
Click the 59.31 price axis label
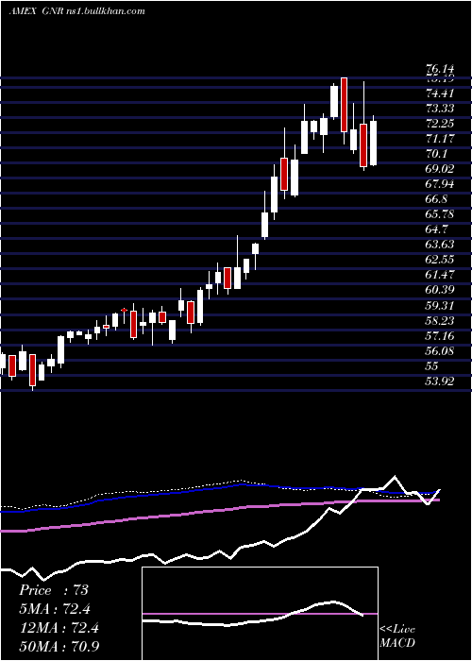(440, 305)
